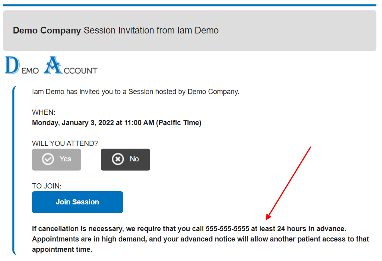Click the 'WILL YOU ATTEND?' label
This screenshot has height=261, width=382.
pos(65,143)
